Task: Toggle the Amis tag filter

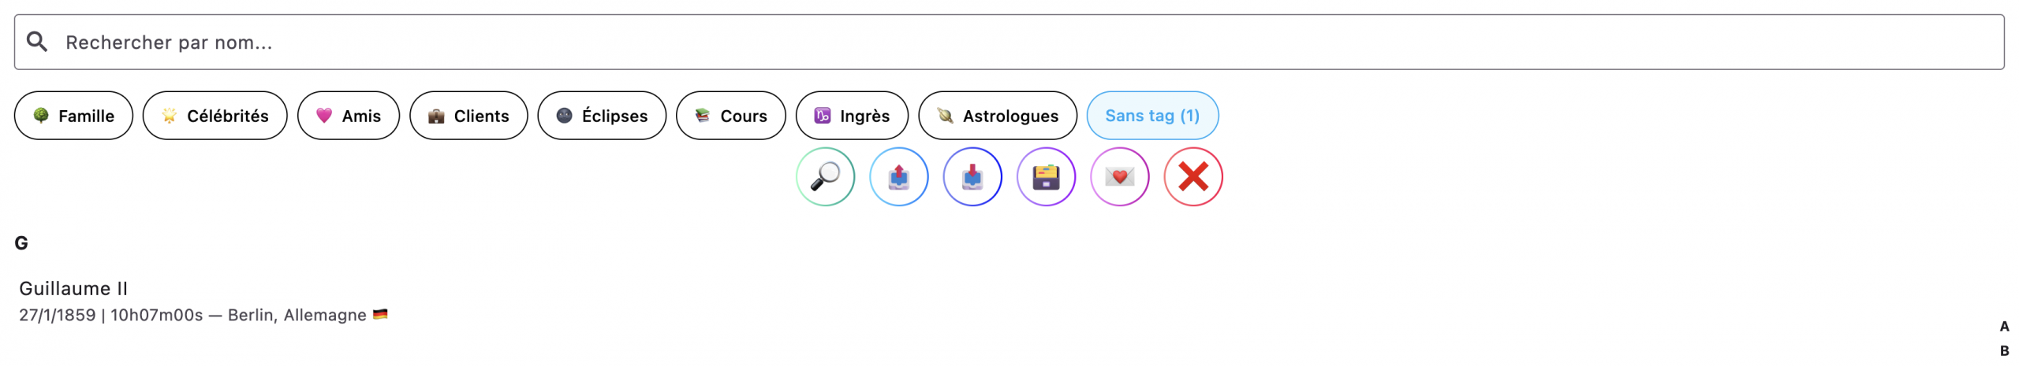Action: [x=348, y=116]
